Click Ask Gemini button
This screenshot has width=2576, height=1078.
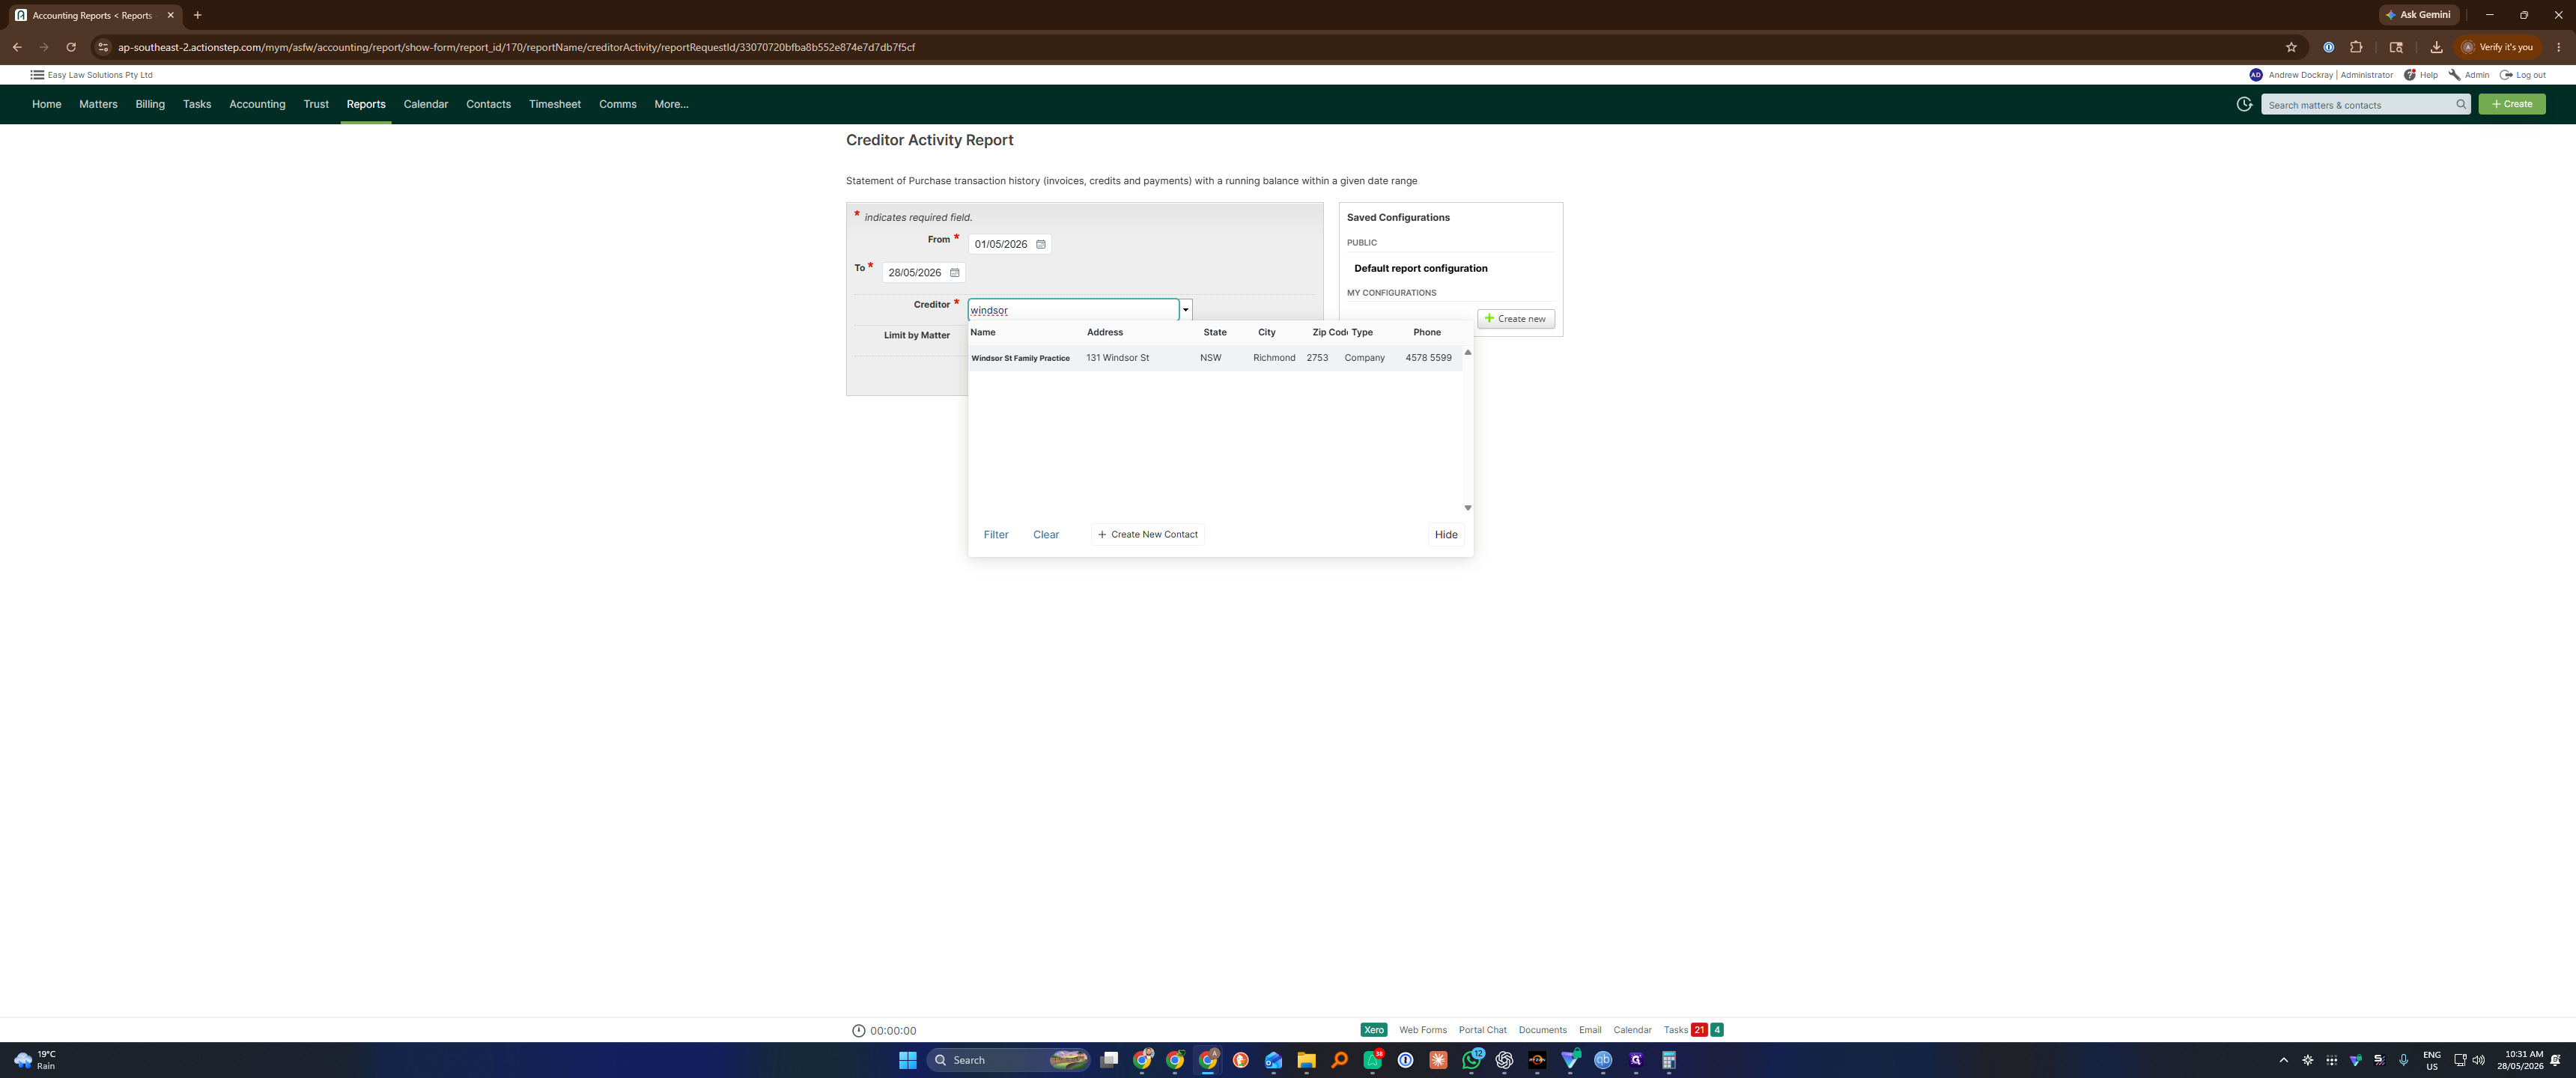(2418, 15)
